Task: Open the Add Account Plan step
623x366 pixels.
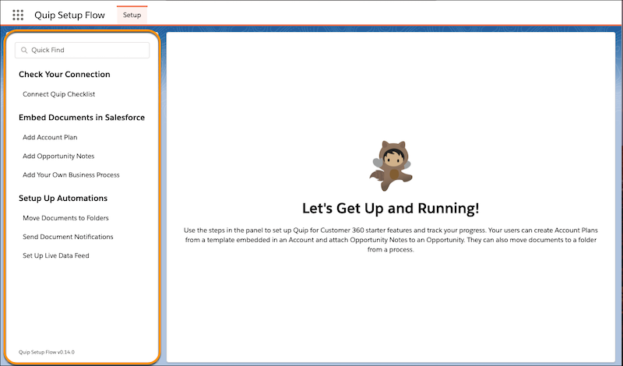Action: click(50, 137)
